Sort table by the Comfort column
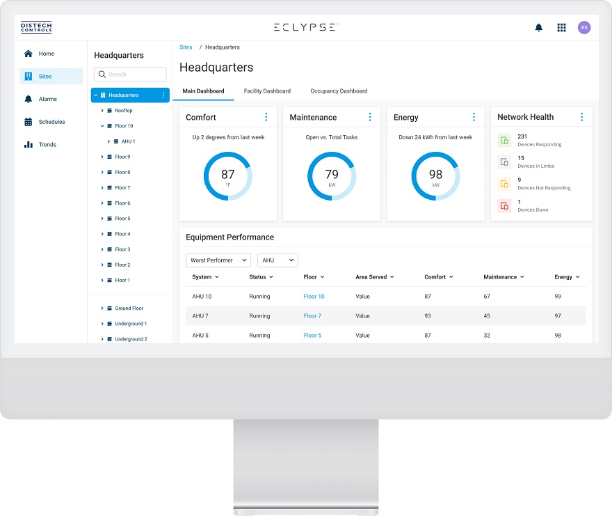 click(439, 277)
